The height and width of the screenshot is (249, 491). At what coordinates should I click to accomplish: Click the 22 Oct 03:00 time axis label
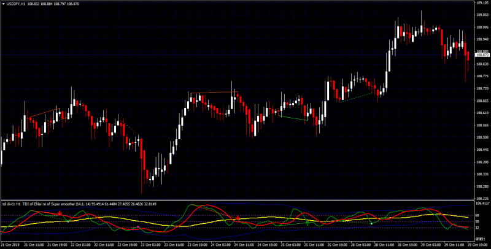tap(80, 243)
